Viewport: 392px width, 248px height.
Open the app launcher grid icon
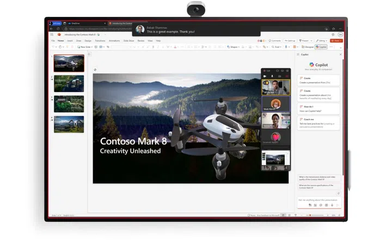coord(52,34)
